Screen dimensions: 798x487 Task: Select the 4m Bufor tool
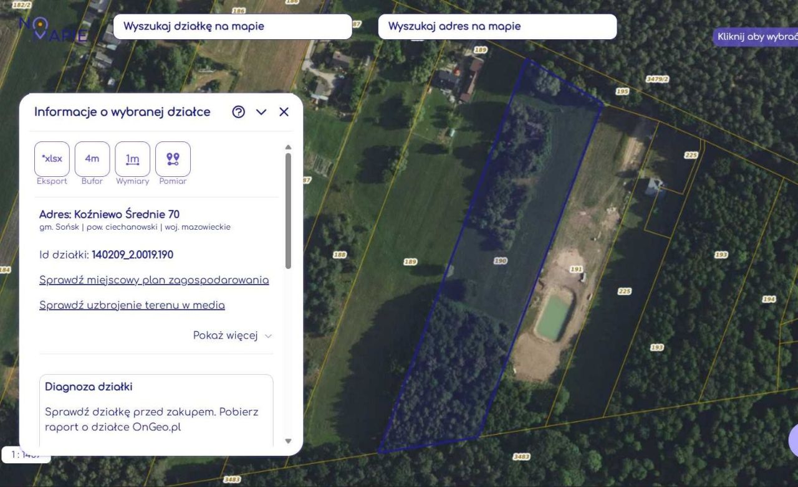92,159
